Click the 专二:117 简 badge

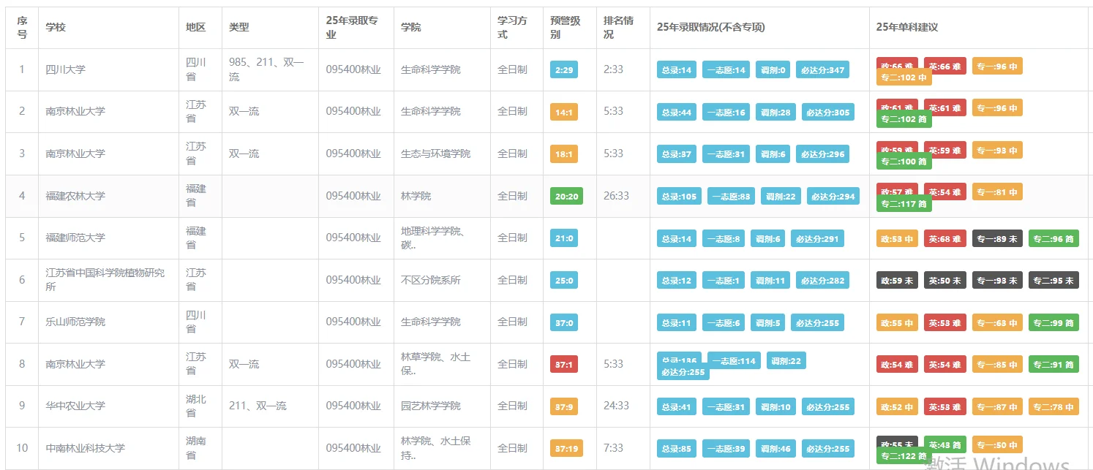[x=904, y=204]
